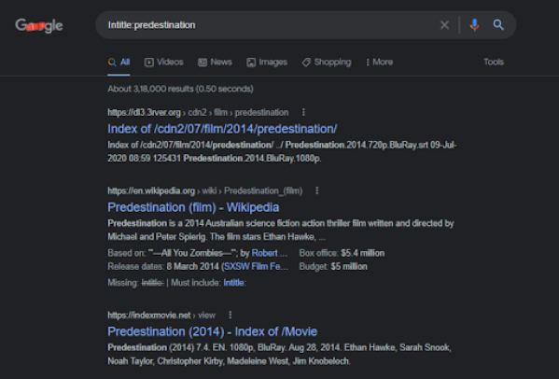The image size is (559, 379).
Task: Click Must include Intitle: link
Action: (234, 283)
